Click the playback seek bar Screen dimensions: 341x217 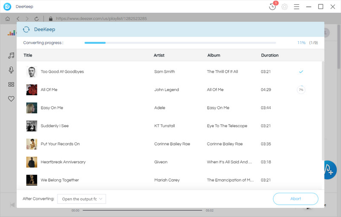coord(142,210)
